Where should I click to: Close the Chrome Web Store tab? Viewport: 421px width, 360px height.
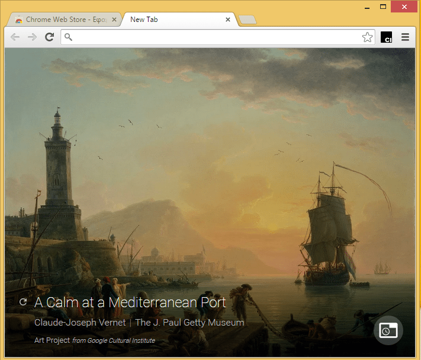point(114,20)
